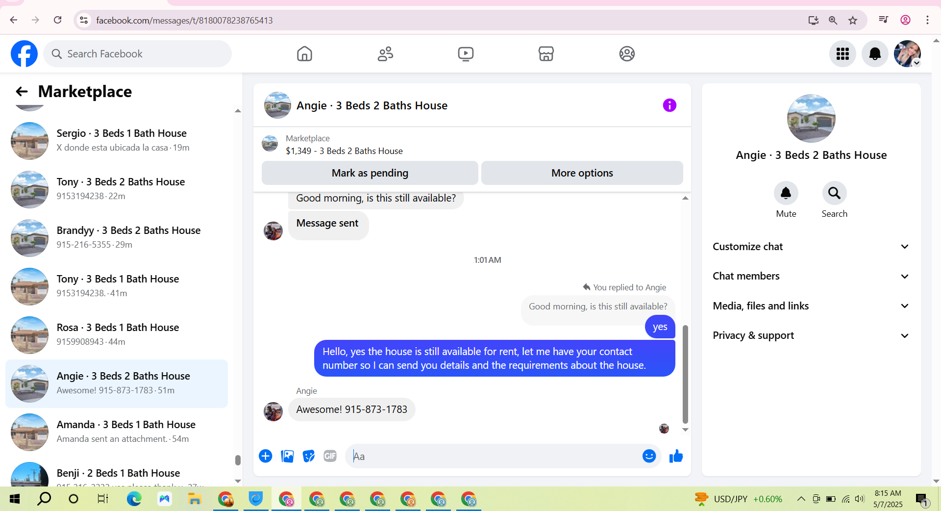Open the Video tab icon
941x511 pixels.
click(x=466, y=53)
